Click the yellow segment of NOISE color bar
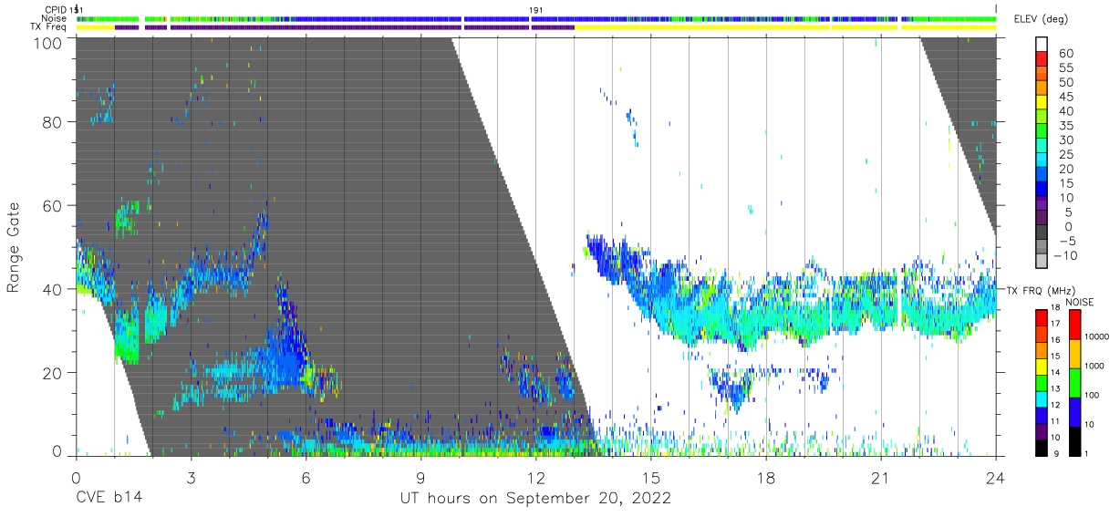 click(x=1073, y=354)
